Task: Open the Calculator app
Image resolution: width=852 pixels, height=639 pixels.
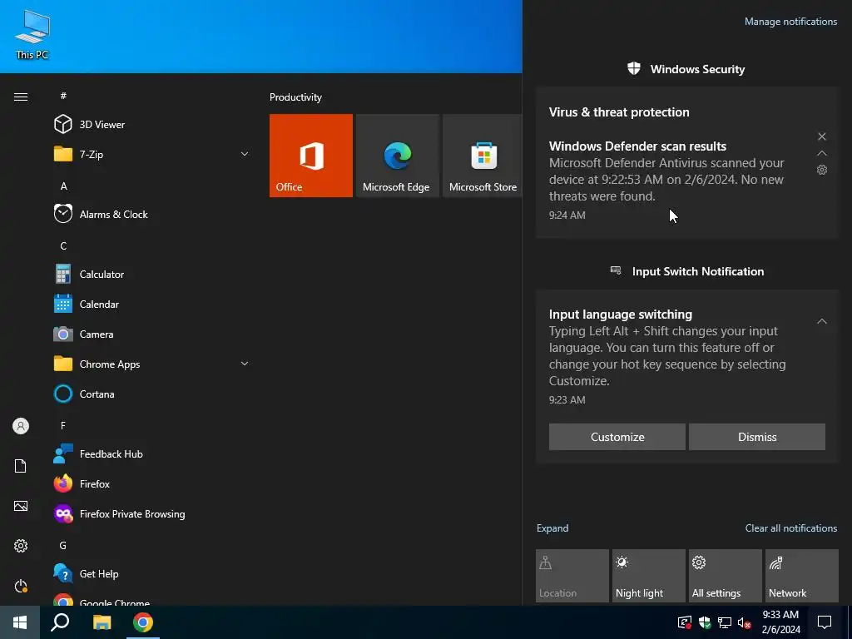Action: click(x=152, y=275)
